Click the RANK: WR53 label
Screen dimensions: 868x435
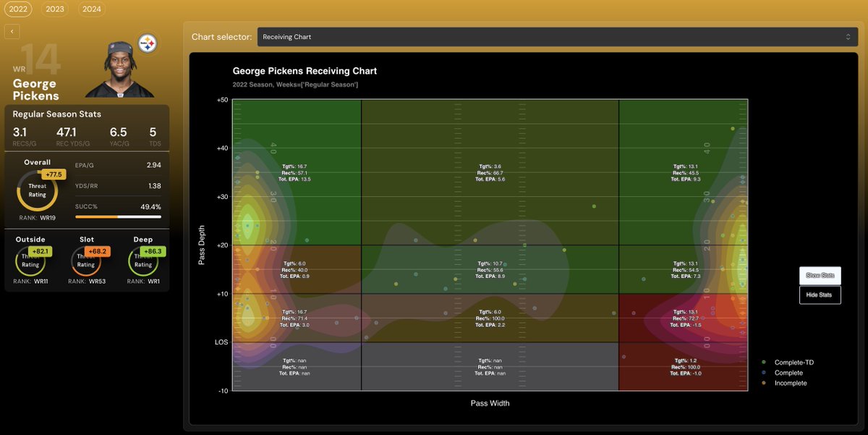[87, 281]
